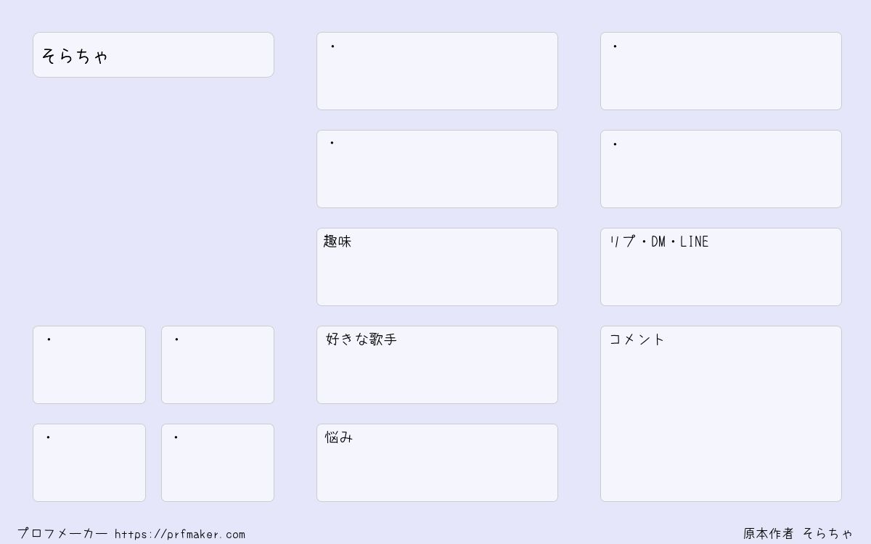Click the 趣味 heading text
This screenshot has width=871, height=544.
338,242
